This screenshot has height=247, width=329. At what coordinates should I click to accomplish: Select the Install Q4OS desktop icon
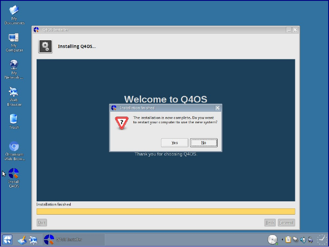coord(14,178)
